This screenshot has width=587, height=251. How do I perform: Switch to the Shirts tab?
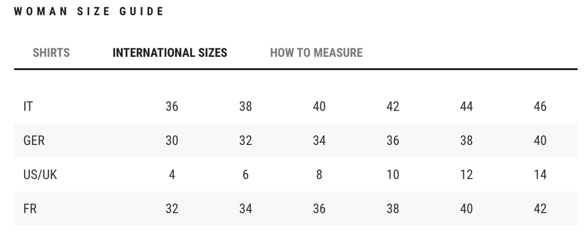(51, 53)
